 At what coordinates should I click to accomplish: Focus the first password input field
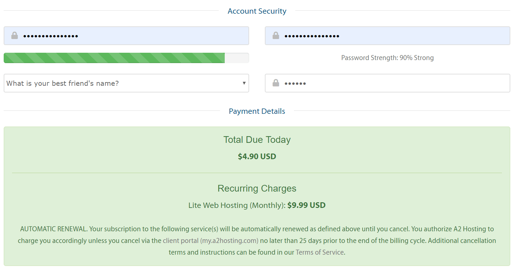tap(126, 36)
